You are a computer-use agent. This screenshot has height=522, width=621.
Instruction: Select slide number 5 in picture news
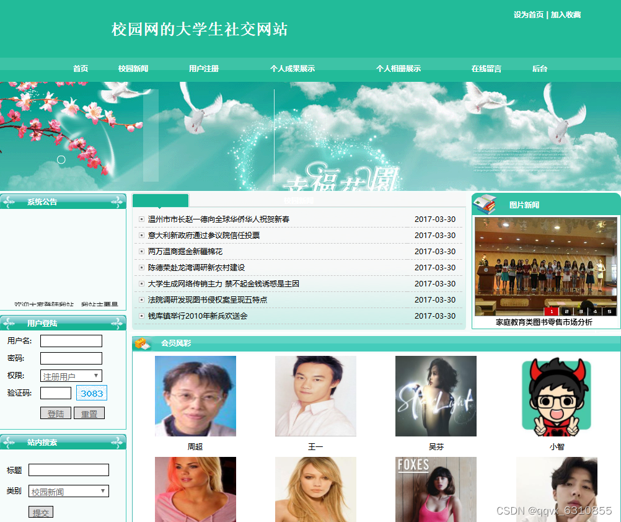coord(609,311)
